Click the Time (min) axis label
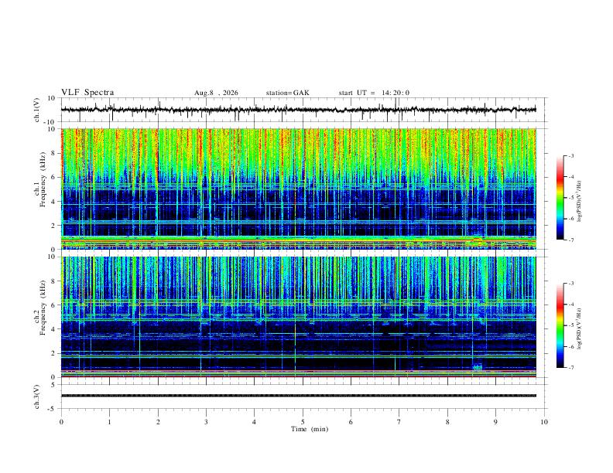The width and height of the screenshot is (613, 473). tap(310, 429)
